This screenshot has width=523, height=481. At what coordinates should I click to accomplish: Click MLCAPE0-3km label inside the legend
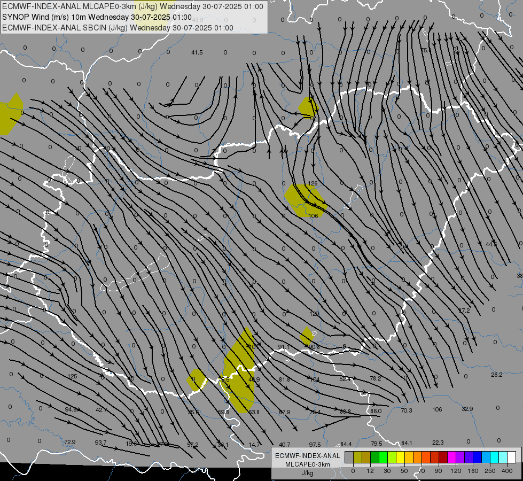point(308,464)
